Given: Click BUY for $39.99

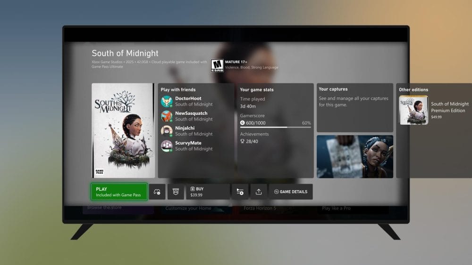Looking at the screenshot, I should coord(208,192).
